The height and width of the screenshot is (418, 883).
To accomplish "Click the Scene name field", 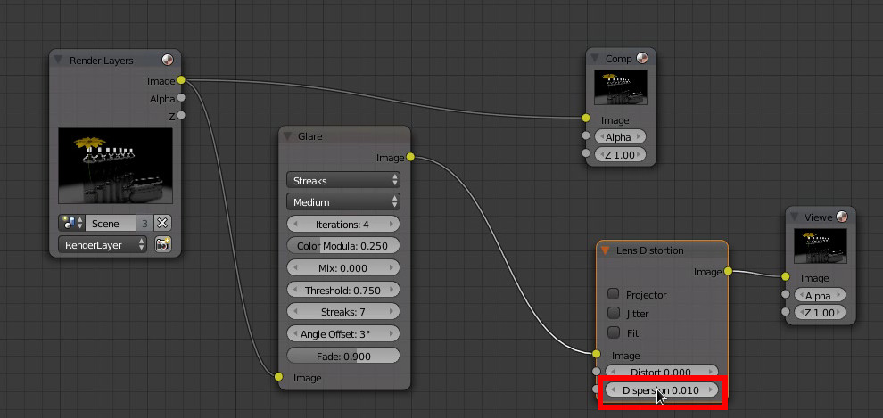I will point(110,223).
